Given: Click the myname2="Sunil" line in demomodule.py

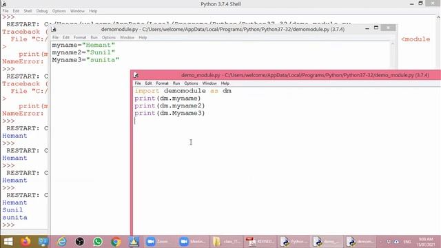Looking at the screenshot, I should [x=83, y=52].
